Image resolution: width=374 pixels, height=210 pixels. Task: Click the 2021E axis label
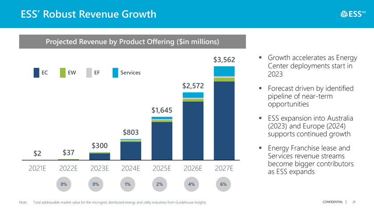[37, 168]
